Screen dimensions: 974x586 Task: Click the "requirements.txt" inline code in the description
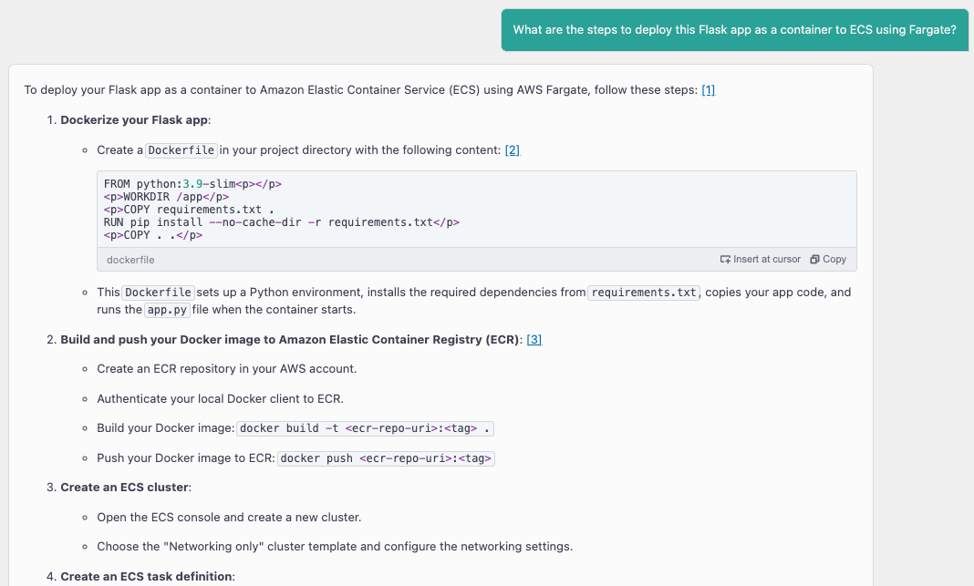point(643,293)
